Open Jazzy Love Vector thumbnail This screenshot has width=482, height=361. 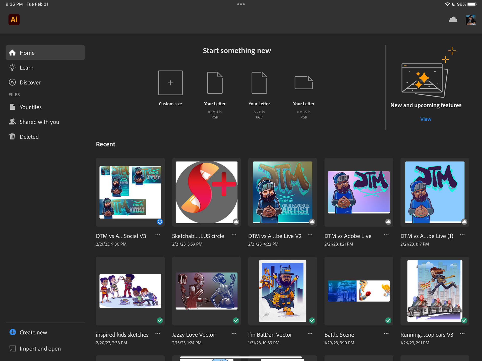pos(206,291)
